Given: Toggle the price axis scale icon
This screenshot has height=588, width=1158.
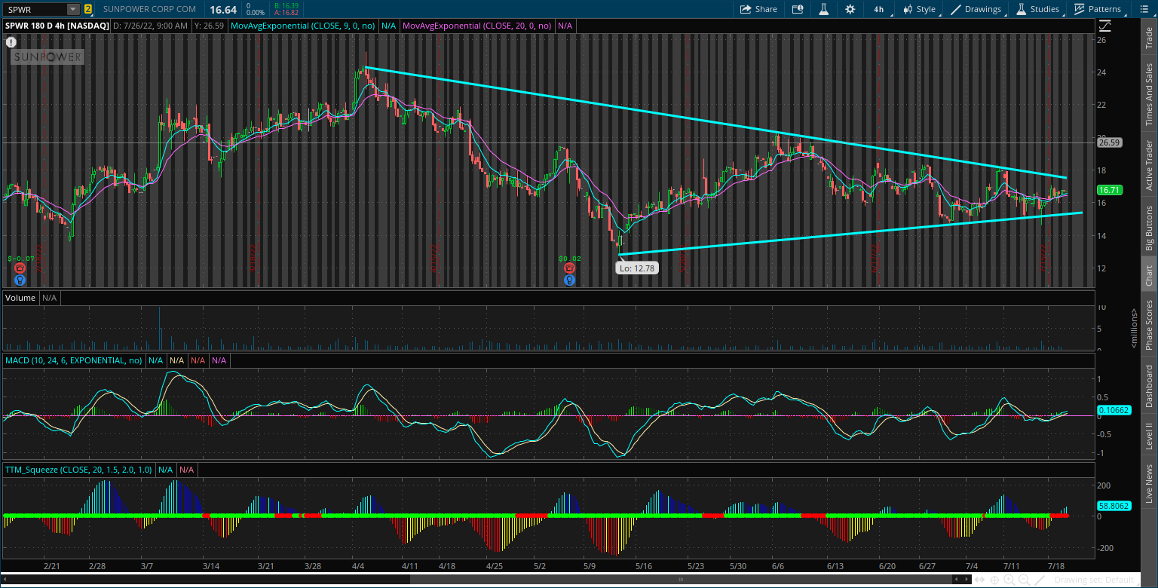Looking at the screenshot, I should (x=1104, y=26).
